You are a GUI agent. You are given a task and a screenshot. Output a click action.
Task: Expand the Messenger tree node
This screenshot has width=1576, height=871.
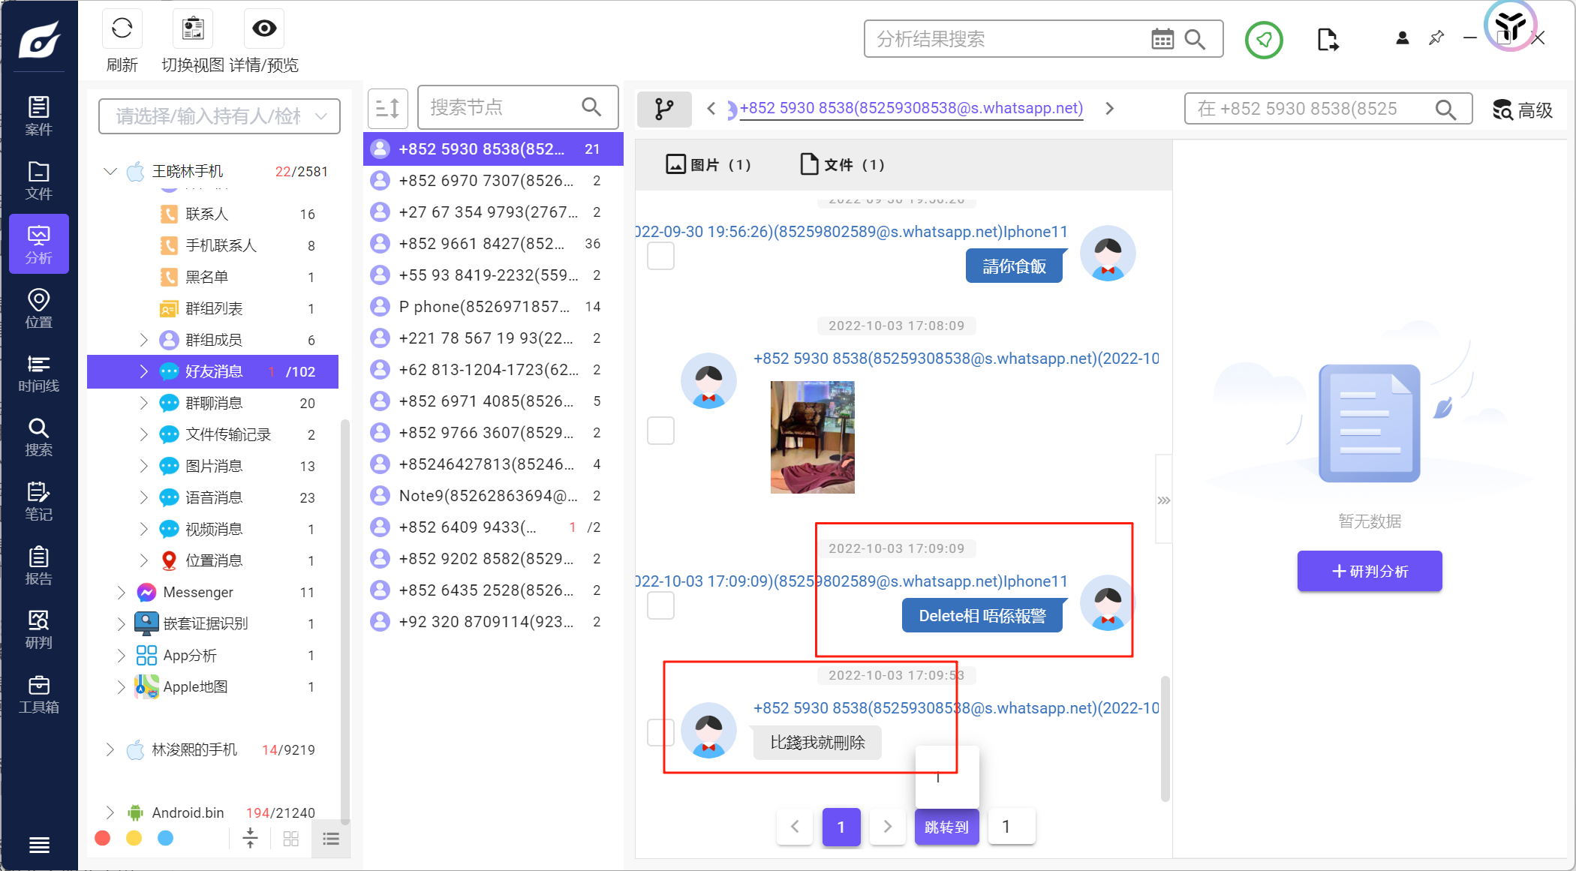click(121, 593)
